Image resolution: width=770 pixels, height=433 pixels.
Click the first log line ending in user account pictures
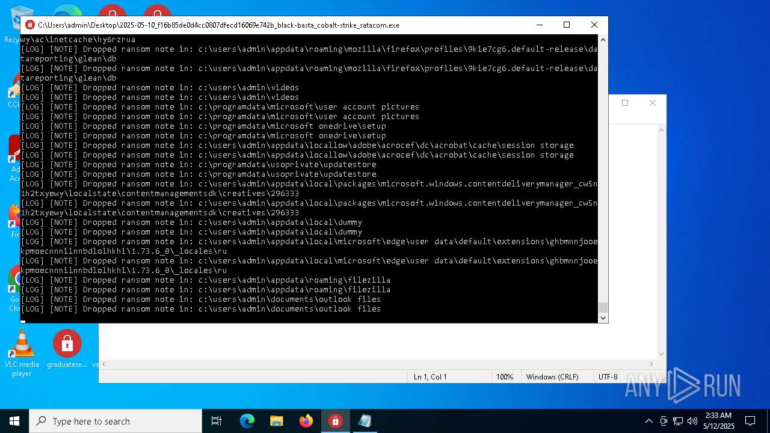pos(220,107)
